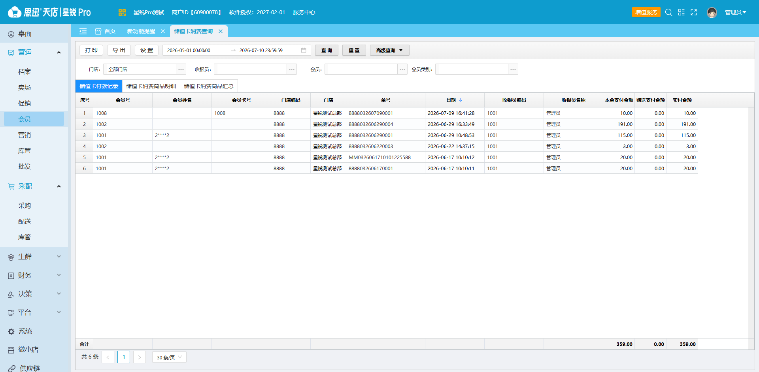Open the 30 条/页 page size dropdown
This screenshot has width=759, height=372.
tap(169, 357)
